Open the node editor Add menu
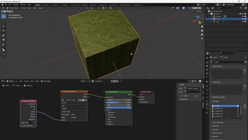Image resolution: width=248 pixels, height=140 pixels. coord(32,81)
